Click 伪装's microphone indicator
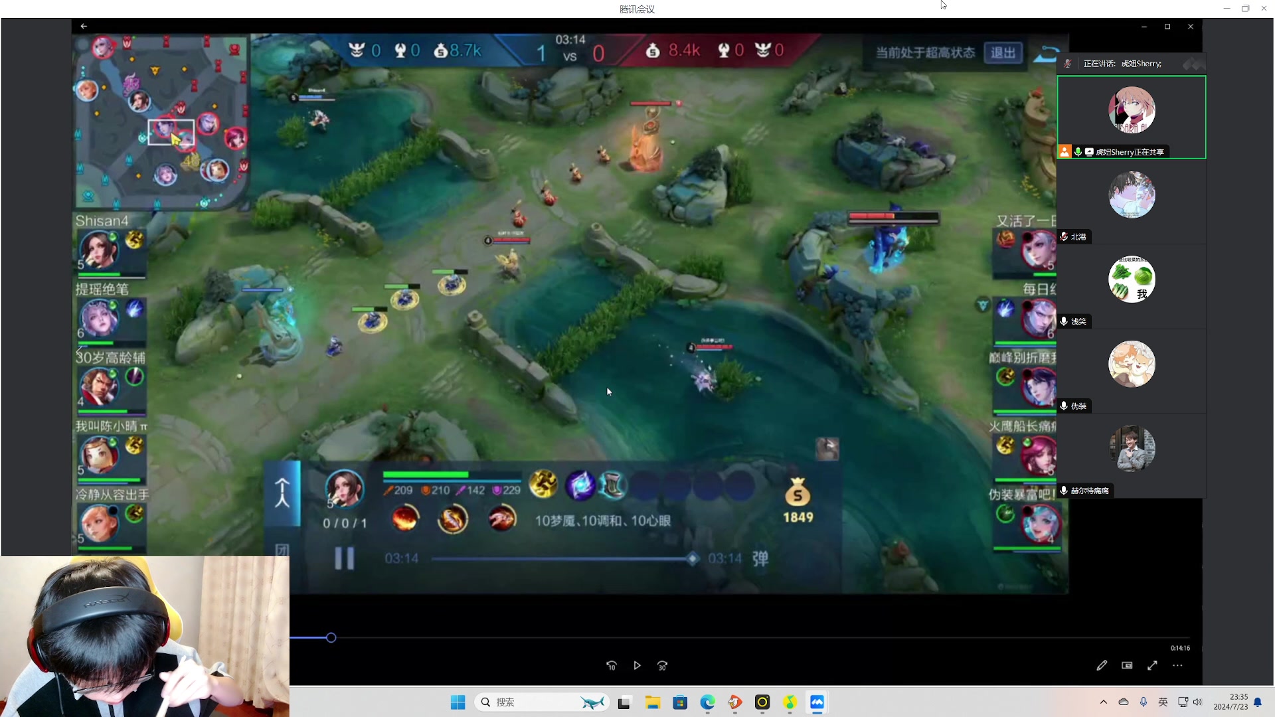 point(1064,406)
